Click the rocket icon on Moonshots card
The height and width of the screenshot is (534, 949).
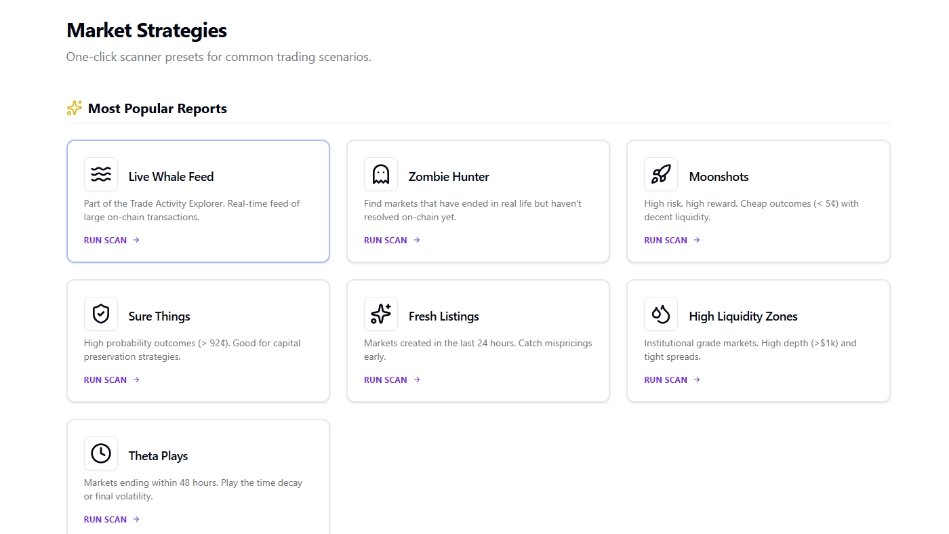(x=661, y=175)
